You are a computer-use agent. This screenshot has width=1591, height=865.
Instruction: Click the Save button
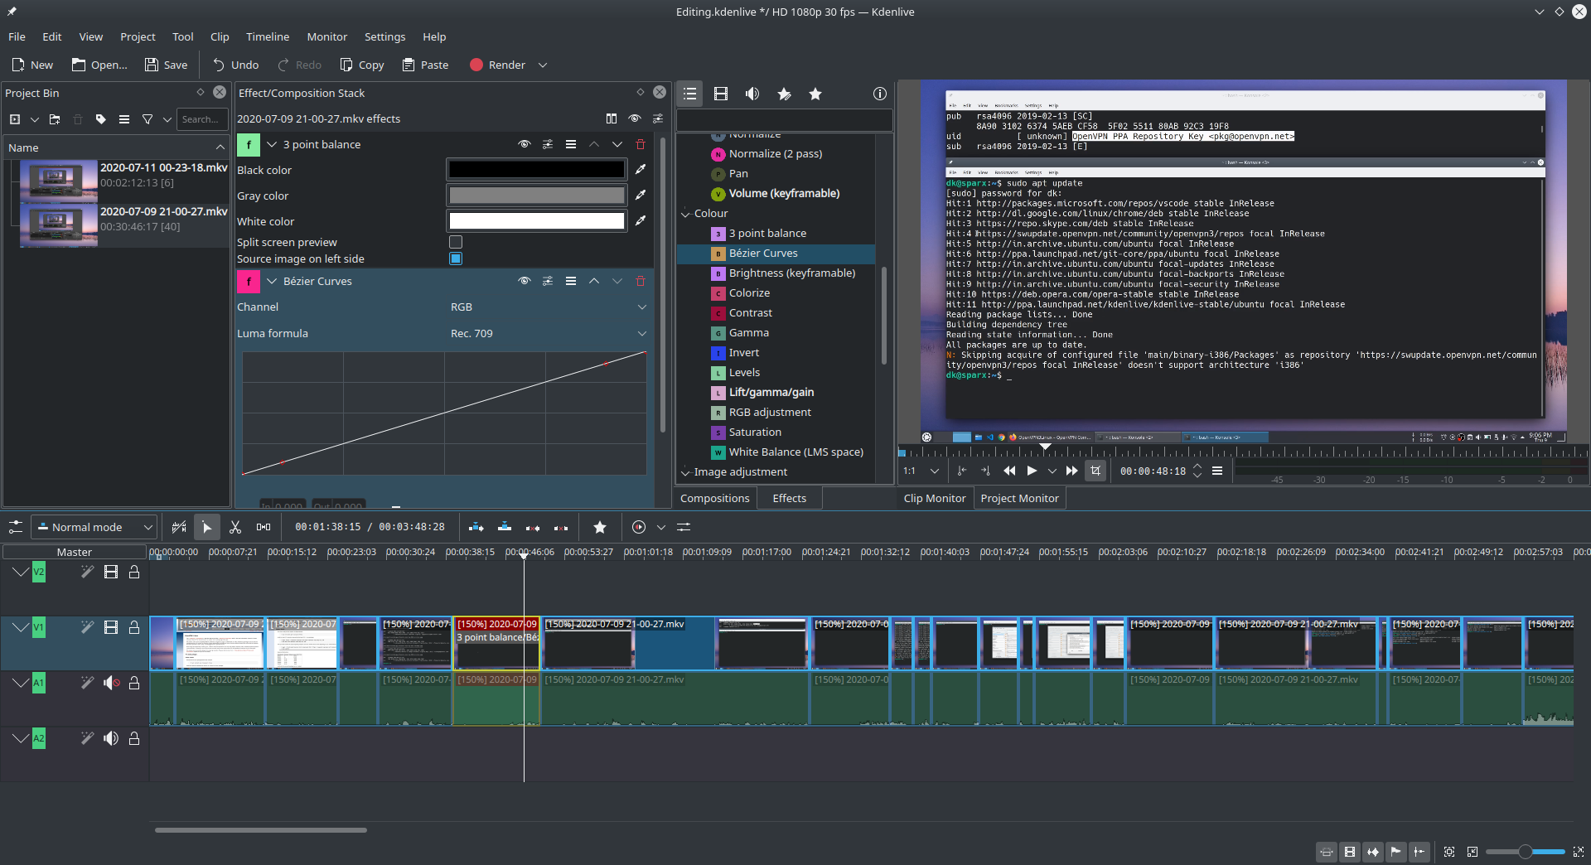click(166, 65)
